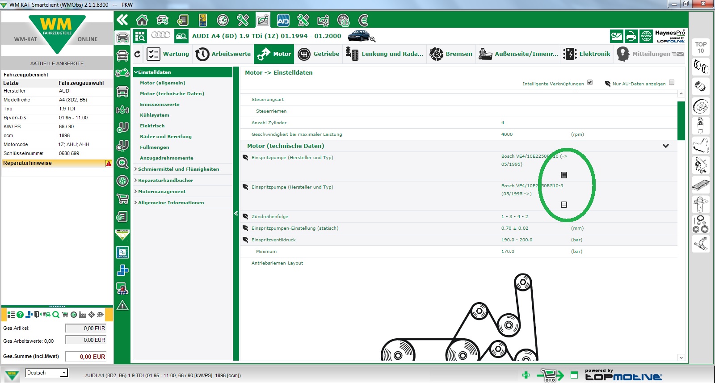Screen dimensions: 715x383
Task: Select the wheel bearing kit parts icon
Action: click(701, 224)
